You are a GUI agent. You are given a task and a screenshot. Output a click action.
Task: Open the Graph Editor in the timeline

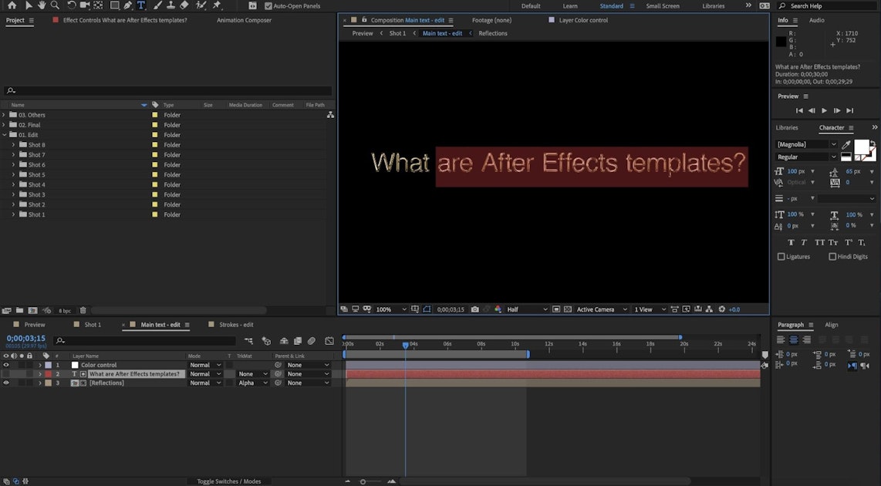329,341
